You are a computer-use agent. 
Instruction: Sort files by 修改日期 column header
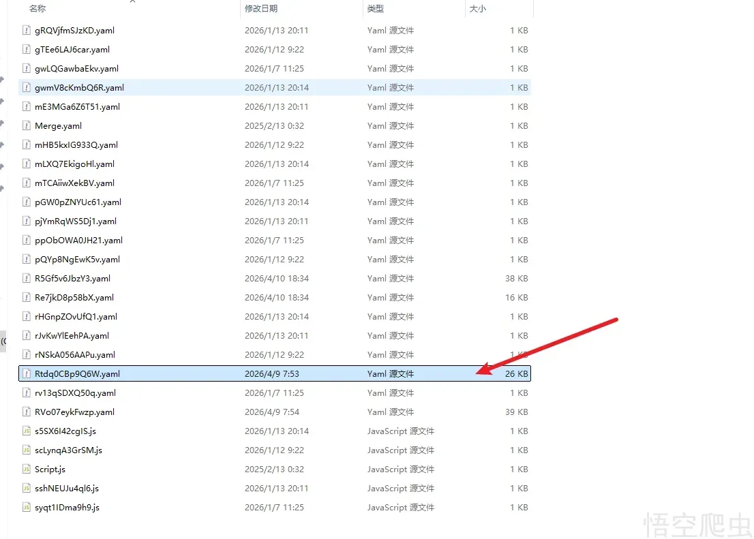[x=261, y=9]
